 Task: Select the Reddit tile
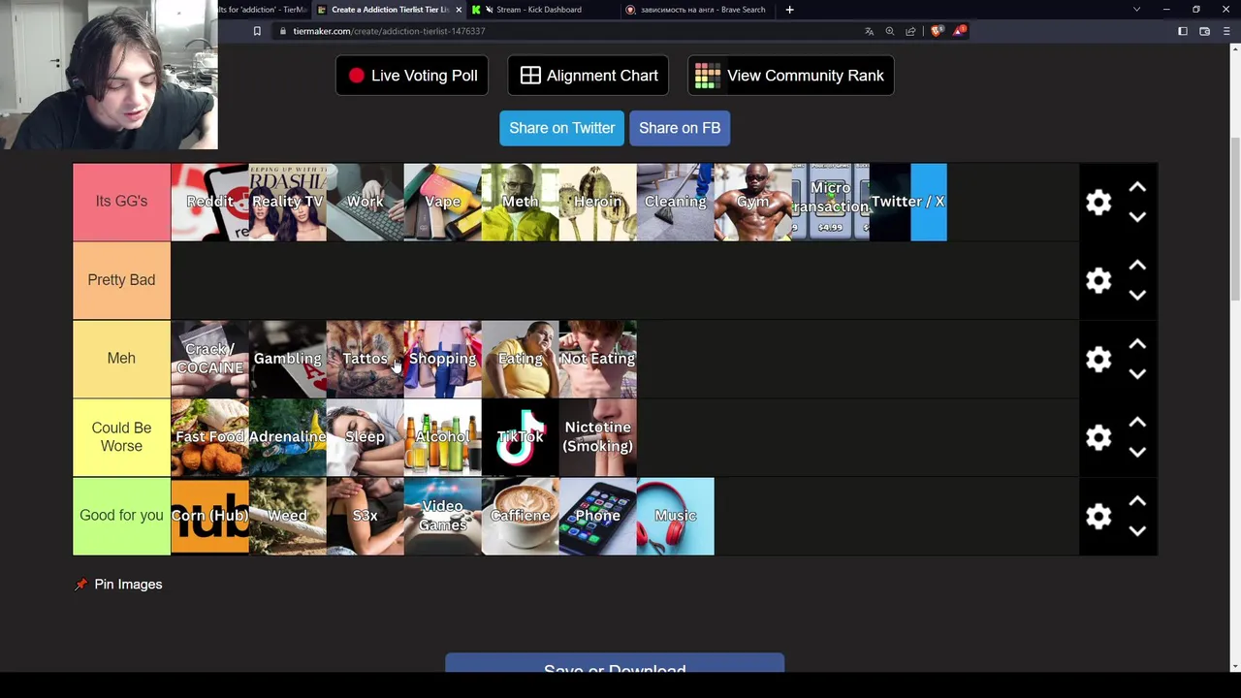tap(209, 202)
